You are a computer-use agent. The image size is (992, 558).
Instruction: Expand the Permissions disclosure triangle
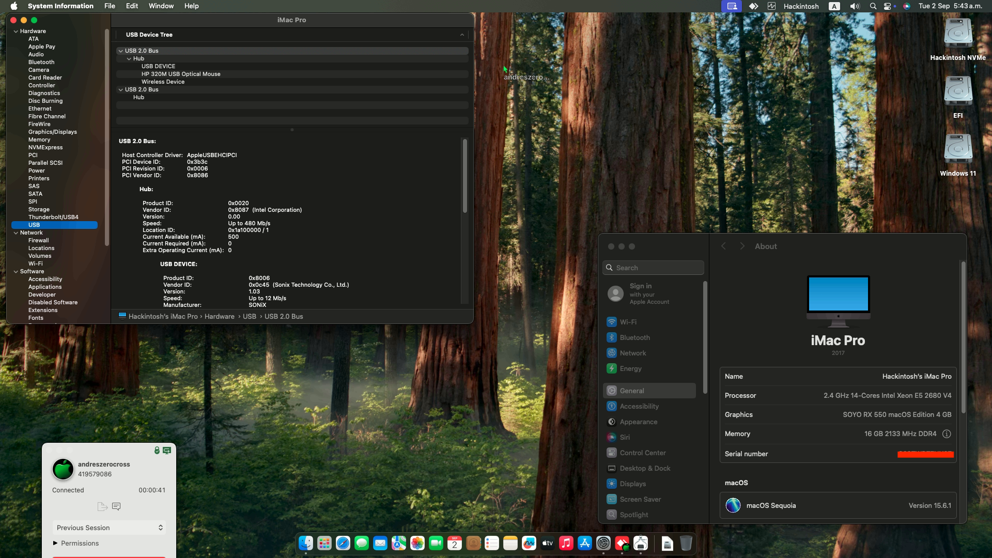click(x=55, y=543)
